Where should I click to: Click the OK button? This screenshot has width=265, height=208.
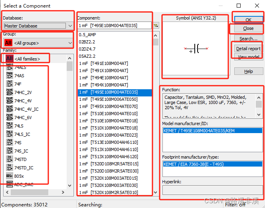tap(249, 20)
